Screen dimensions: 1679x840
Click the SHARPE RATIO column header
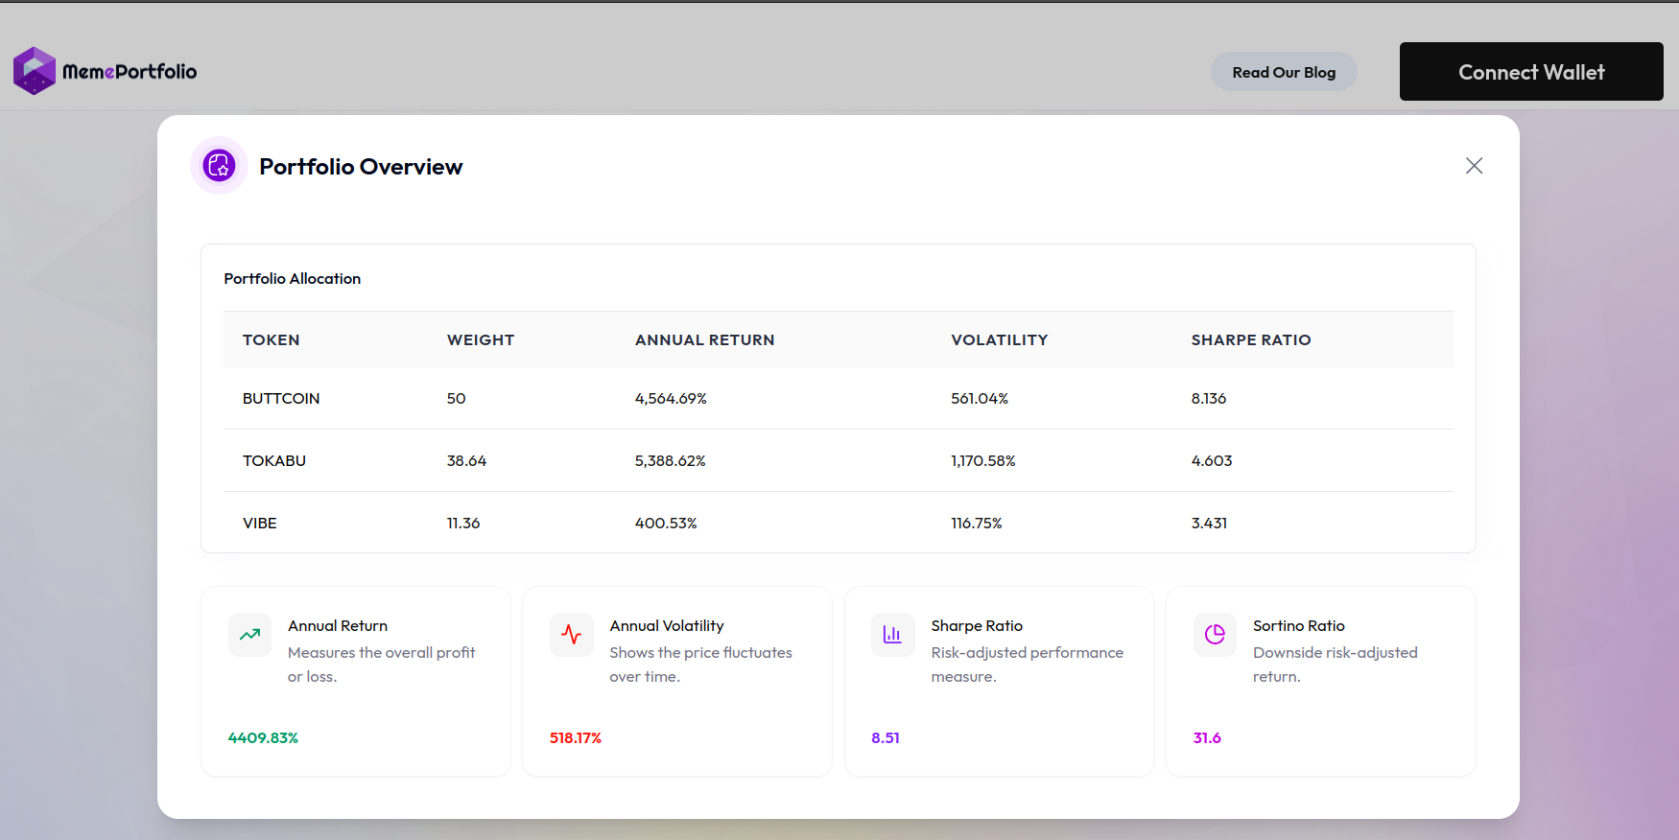(x=1250, y=339)
